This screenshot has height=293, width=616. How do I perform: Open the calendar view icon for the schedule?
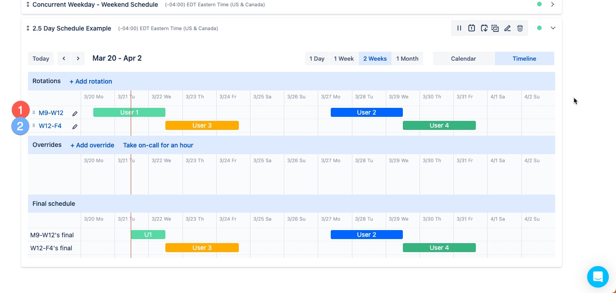click(x=472, y=28)
